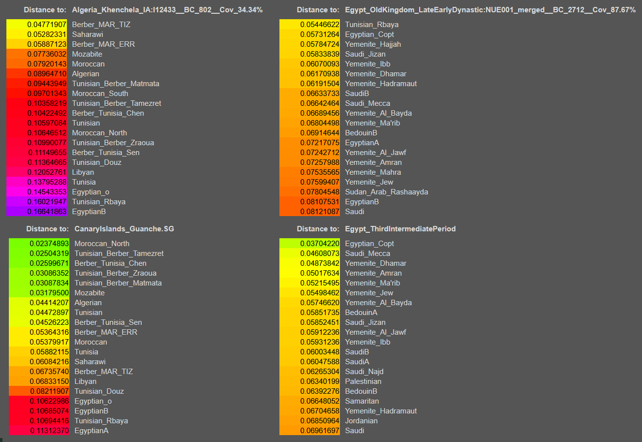Select Berber_MAR_TIZ in the CanaryIslands_Guanche table

coord(104,372)
